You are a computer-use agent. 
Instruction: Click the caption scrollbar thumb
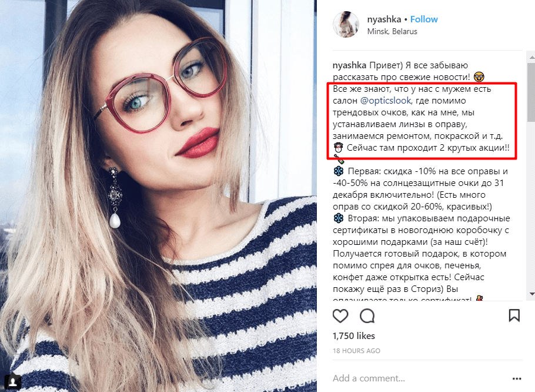point(531,91)
